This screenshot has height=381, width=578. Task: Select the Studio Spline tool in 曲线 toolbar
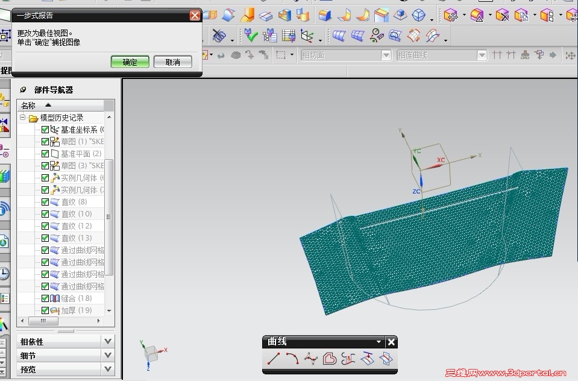click(311, 359)
